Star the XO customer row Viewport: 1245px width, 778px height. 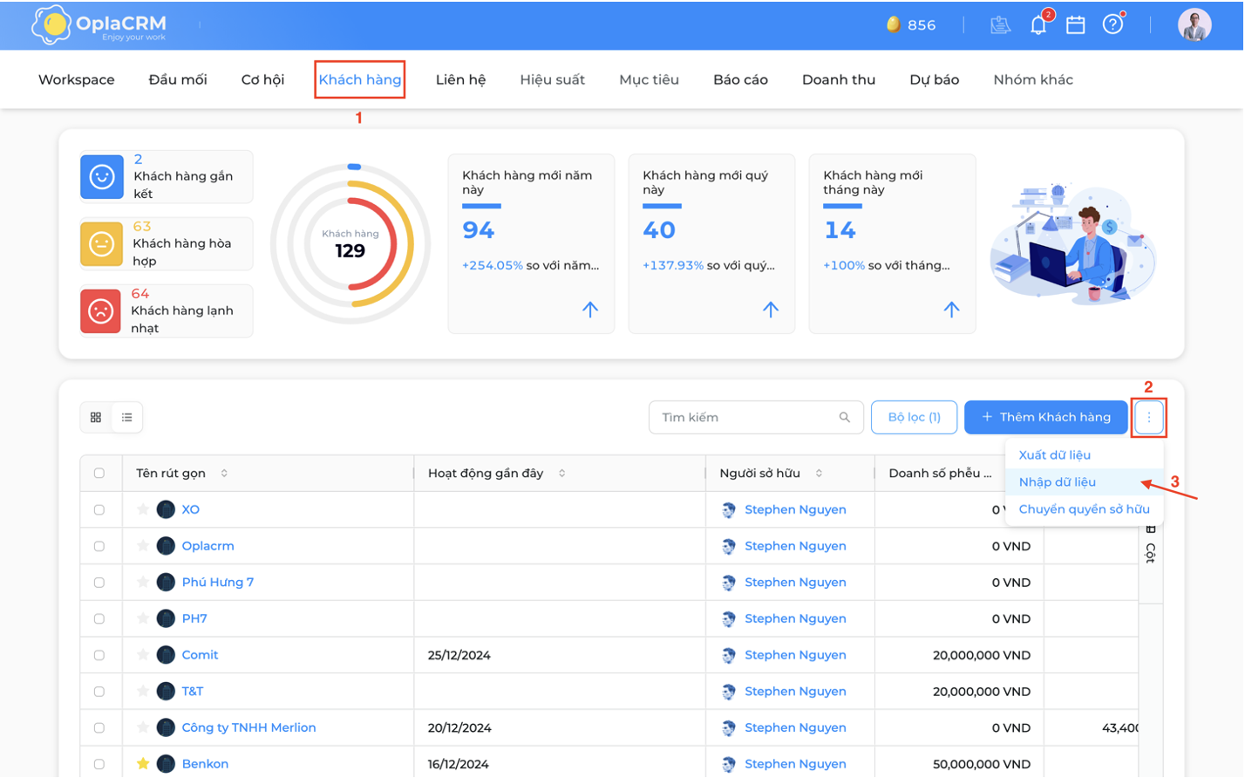click(x=143, y=509)
